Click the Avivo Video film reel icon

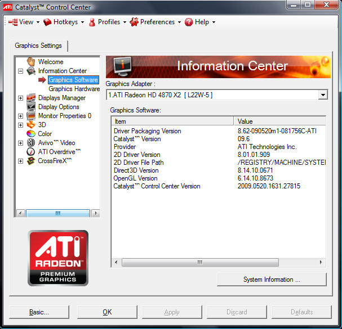coord(31,143)
